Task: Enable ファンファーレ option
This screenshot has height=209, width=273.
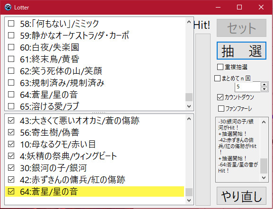Action: point(221,109)
